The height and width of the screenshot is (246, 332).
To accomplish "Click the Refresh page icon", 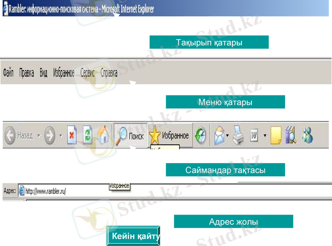I will coord(87,135).
